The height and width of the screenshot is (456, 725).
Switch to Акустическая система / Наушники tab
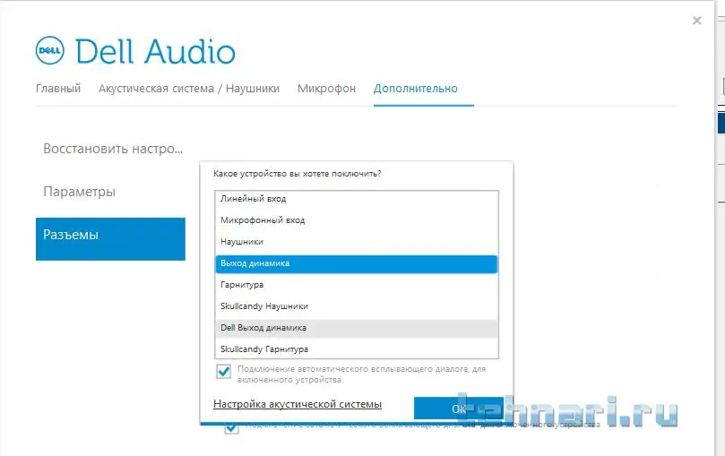coord(189,88)
